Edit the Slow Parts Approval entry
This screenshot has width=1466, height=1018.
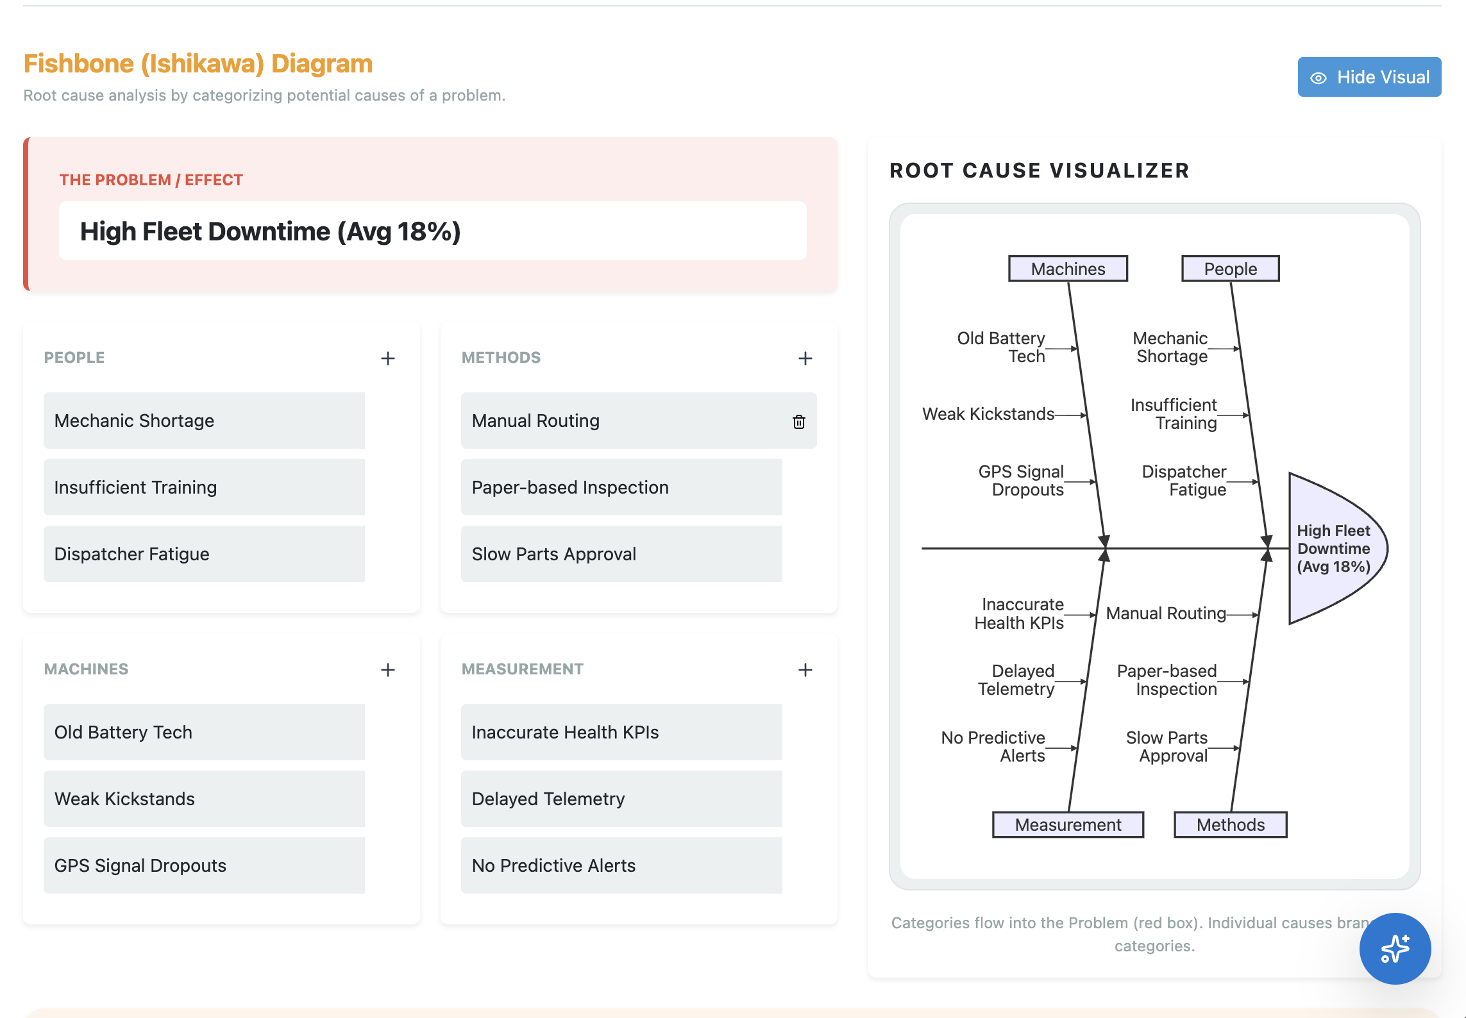[621, 554]
